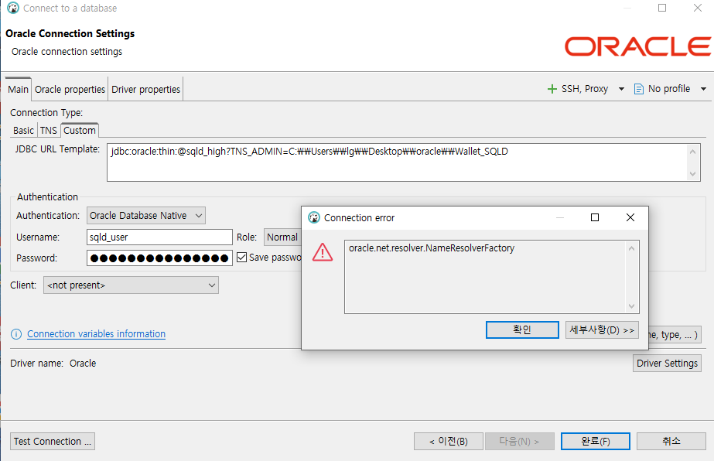
Task: Switch to the Oracle properties tab
Action: (x=70, y=89)
